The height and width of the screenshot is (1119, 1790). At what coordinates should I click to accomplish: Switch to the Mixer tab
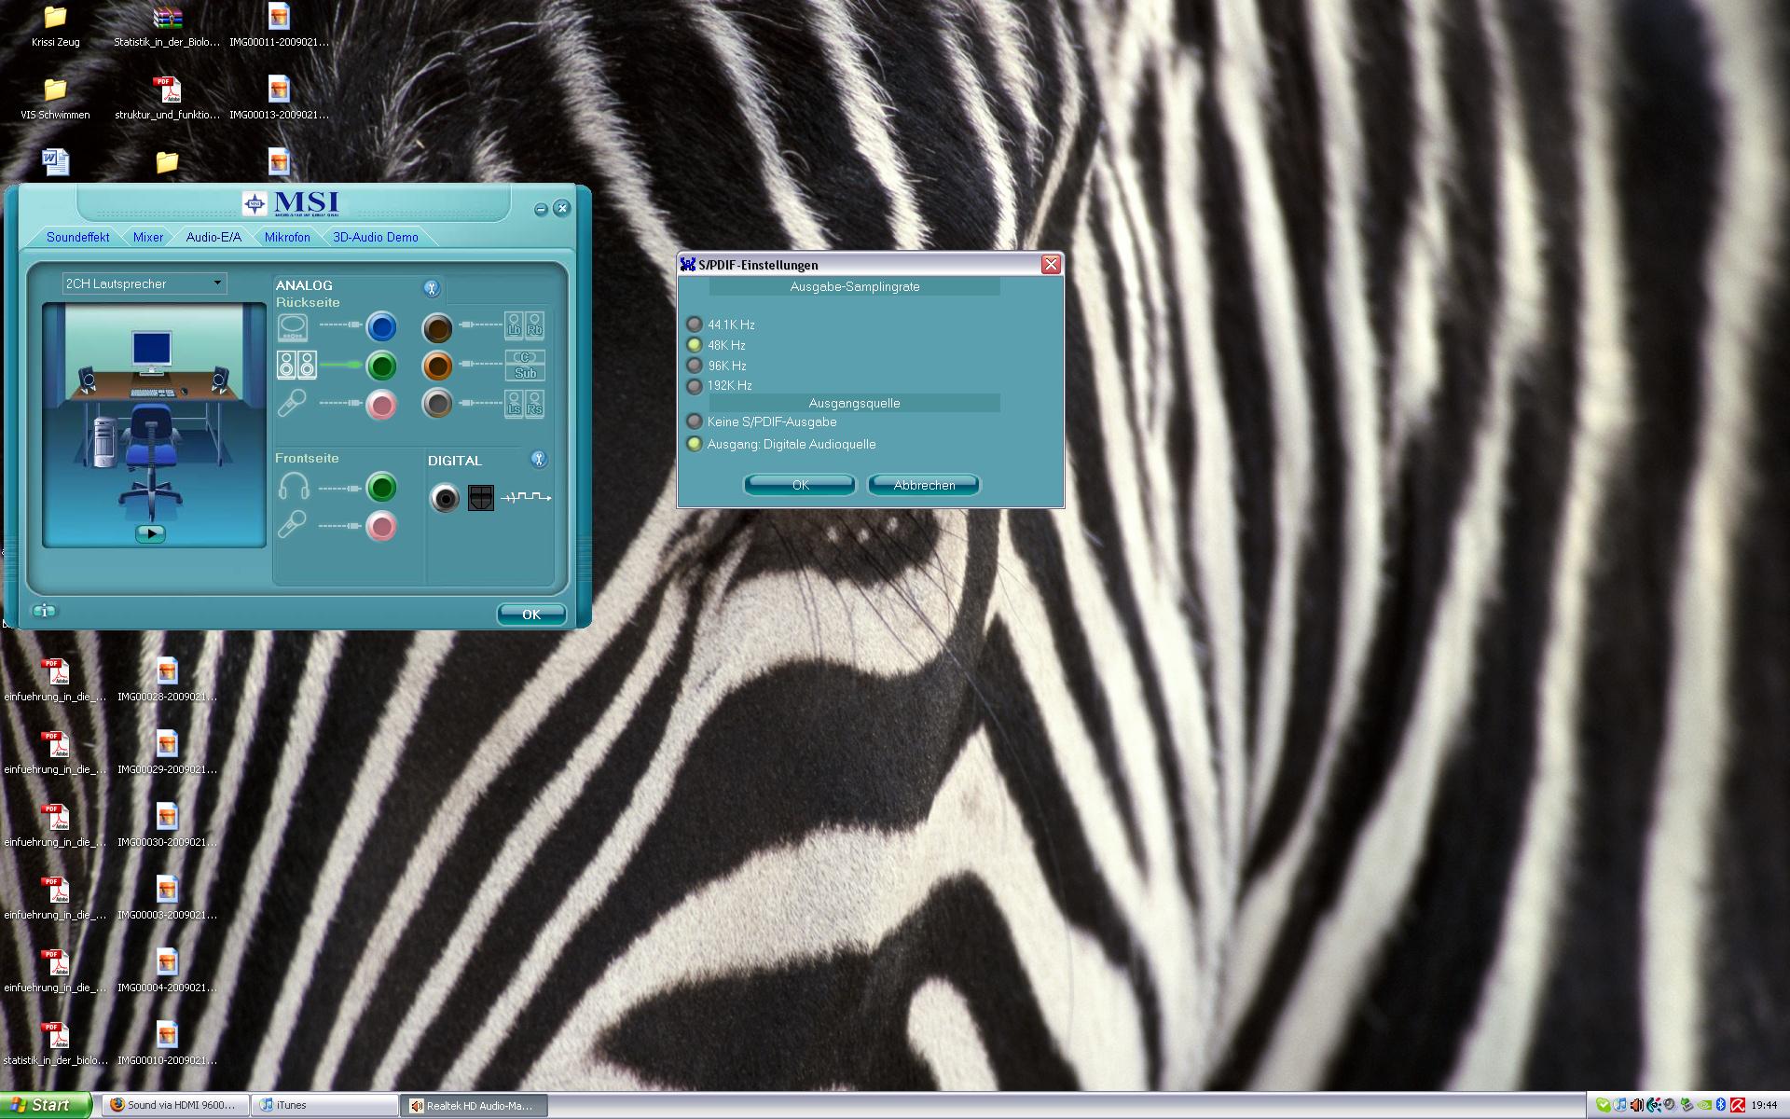coord(147,237)
